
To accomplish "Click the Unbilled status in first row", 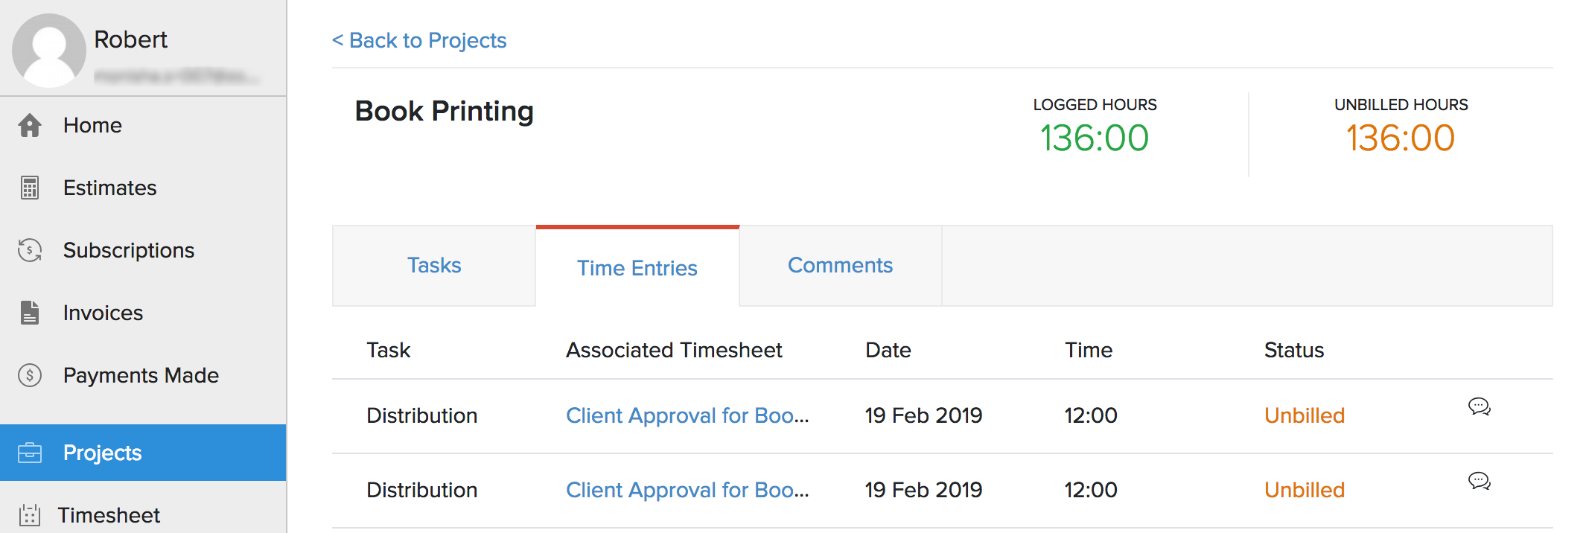I will pos(1305,415).
